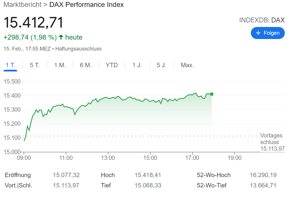Screen dimensions: 292x198
Task: Show the YTD performance chart
Action: click(x=111, y=65)
